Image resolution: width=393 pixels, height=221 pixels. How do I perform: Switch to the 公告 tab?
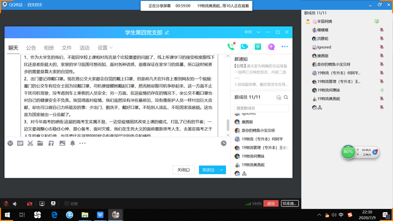click(31, 48)
